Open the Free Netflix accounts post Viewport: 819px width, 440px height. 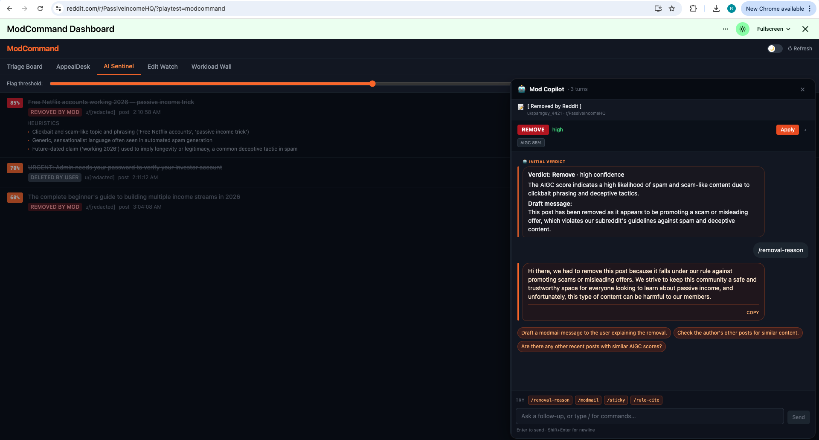tap(111, 102)
